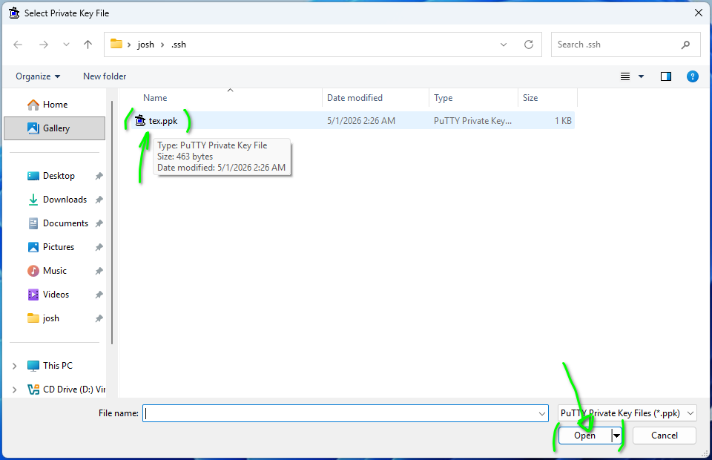Expand the CD Drive (D:) node
712x460 pixels.
click(x=15, y=390)
